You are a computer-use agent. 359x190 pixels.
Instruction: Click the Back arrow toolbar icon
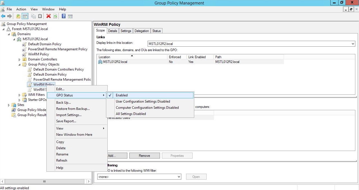pos(3,16)
